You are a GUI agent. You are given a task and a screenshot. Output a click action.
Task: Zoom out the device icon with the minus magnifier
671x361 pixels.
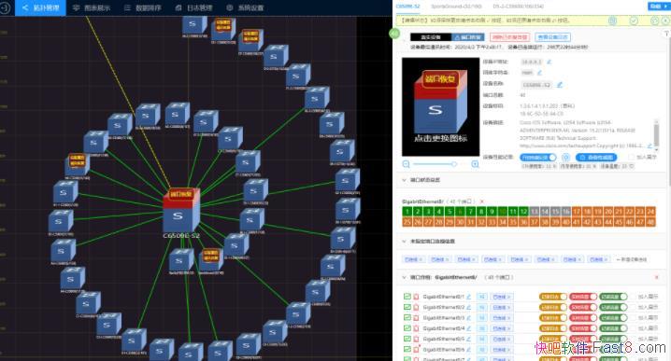[x=407, y=164]
